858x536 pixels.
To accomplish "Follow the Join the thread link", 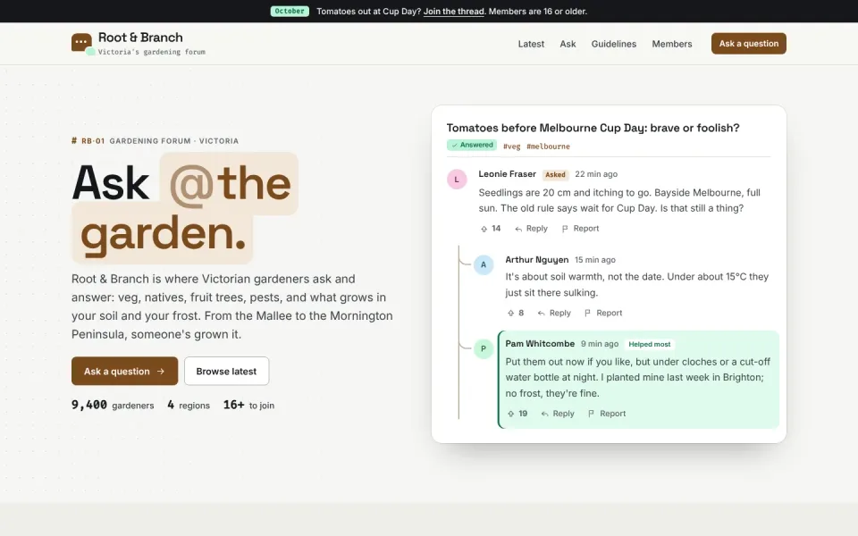I will pyautogui.click(x=454, y=12).
